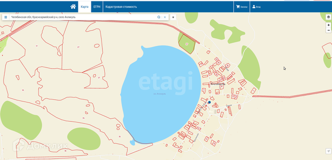Switch to the ЕГРН tab

(97, 7)
